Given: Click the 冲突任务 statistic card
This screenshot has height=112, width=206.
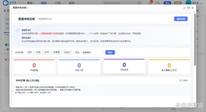Looking at the screenshot, I should pos(124,66).
